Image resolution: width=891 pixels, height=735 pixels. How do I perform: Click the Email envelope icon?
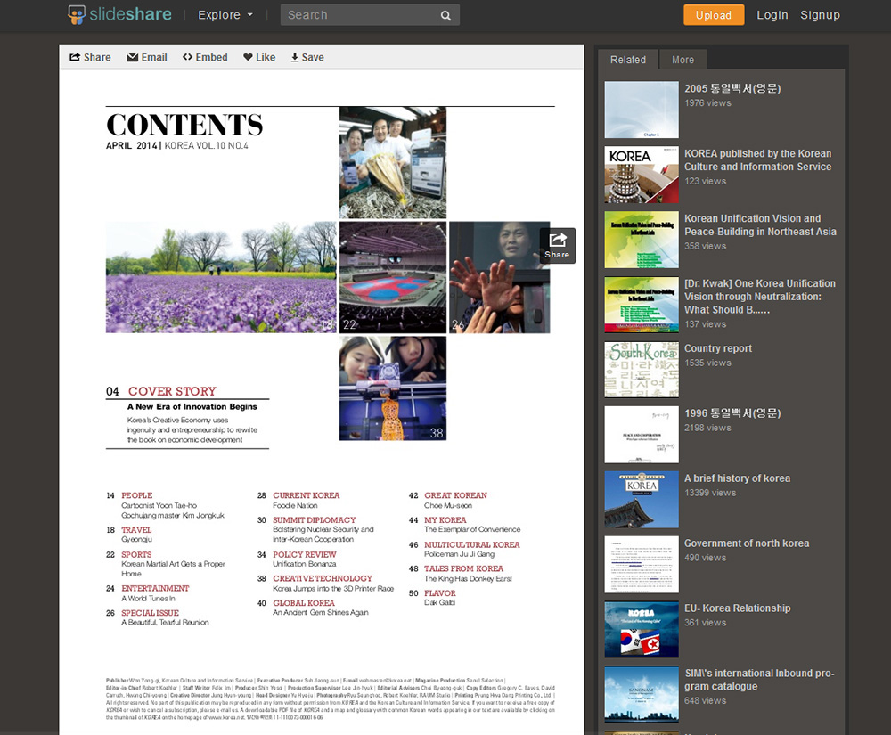click(x=133, y=57)
